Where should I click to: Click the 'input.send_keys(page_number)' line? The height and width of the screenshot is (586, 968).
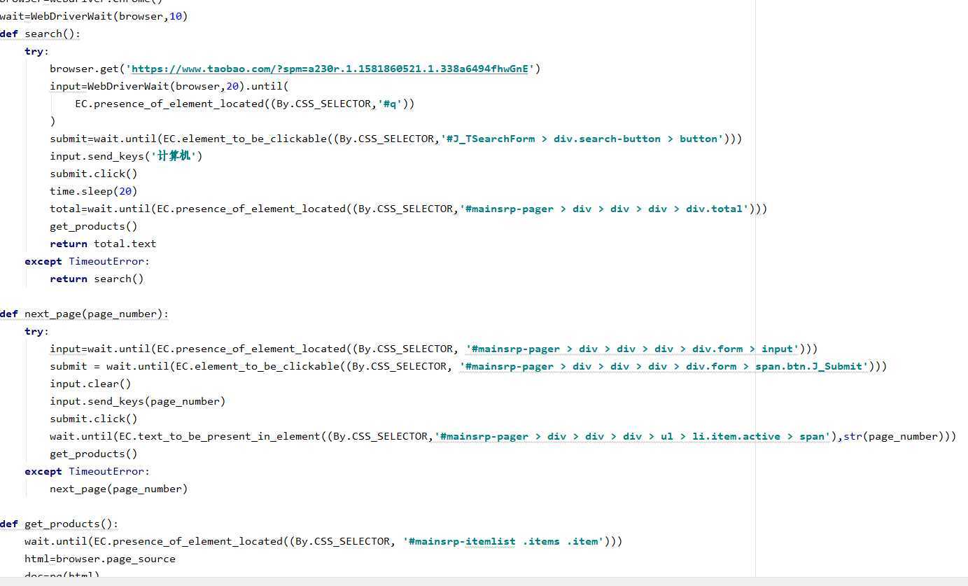coord(137,401)
